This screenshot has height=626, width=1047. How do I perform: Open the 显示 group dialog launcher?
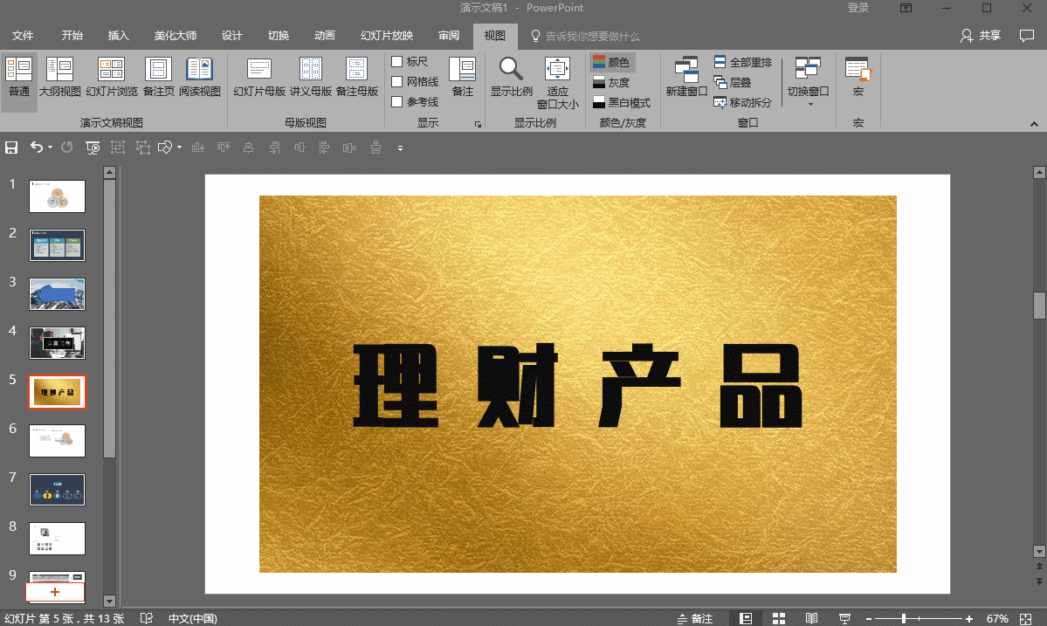478,125
